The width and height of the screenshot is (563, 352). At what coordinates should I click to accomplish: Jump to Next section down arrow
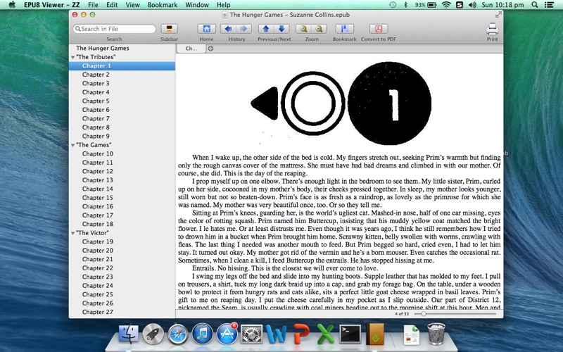(282, 29)
